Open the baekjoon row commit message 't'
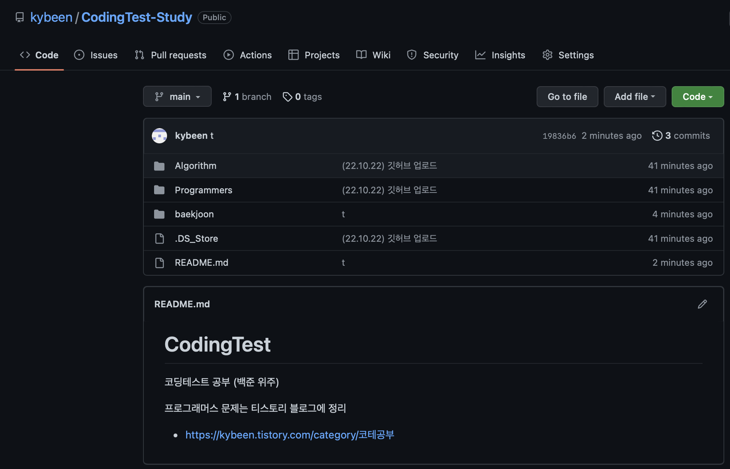 click(343, 214)
